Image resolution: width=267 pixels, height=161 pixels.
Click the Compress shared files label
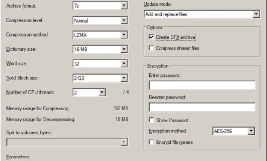tap(178, 48)
